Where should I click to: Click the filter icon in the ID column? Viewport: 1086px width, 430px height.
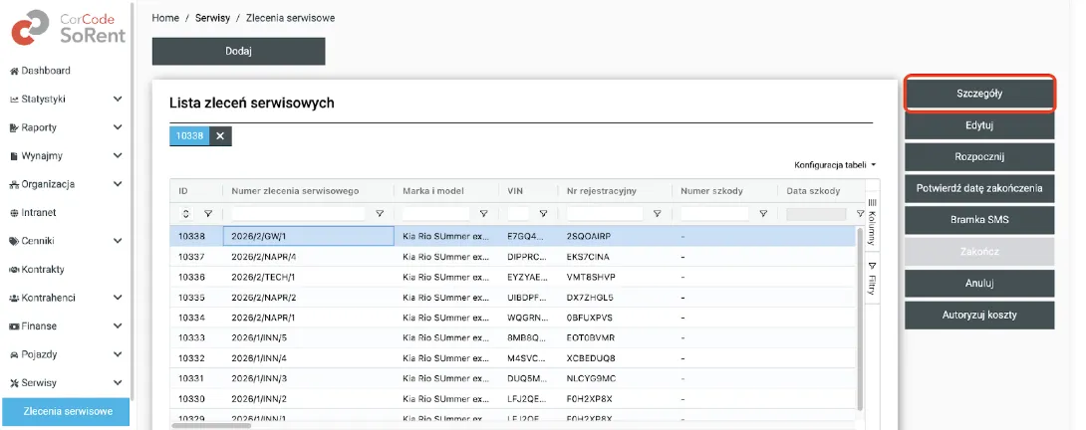click(x=208, y=213)
